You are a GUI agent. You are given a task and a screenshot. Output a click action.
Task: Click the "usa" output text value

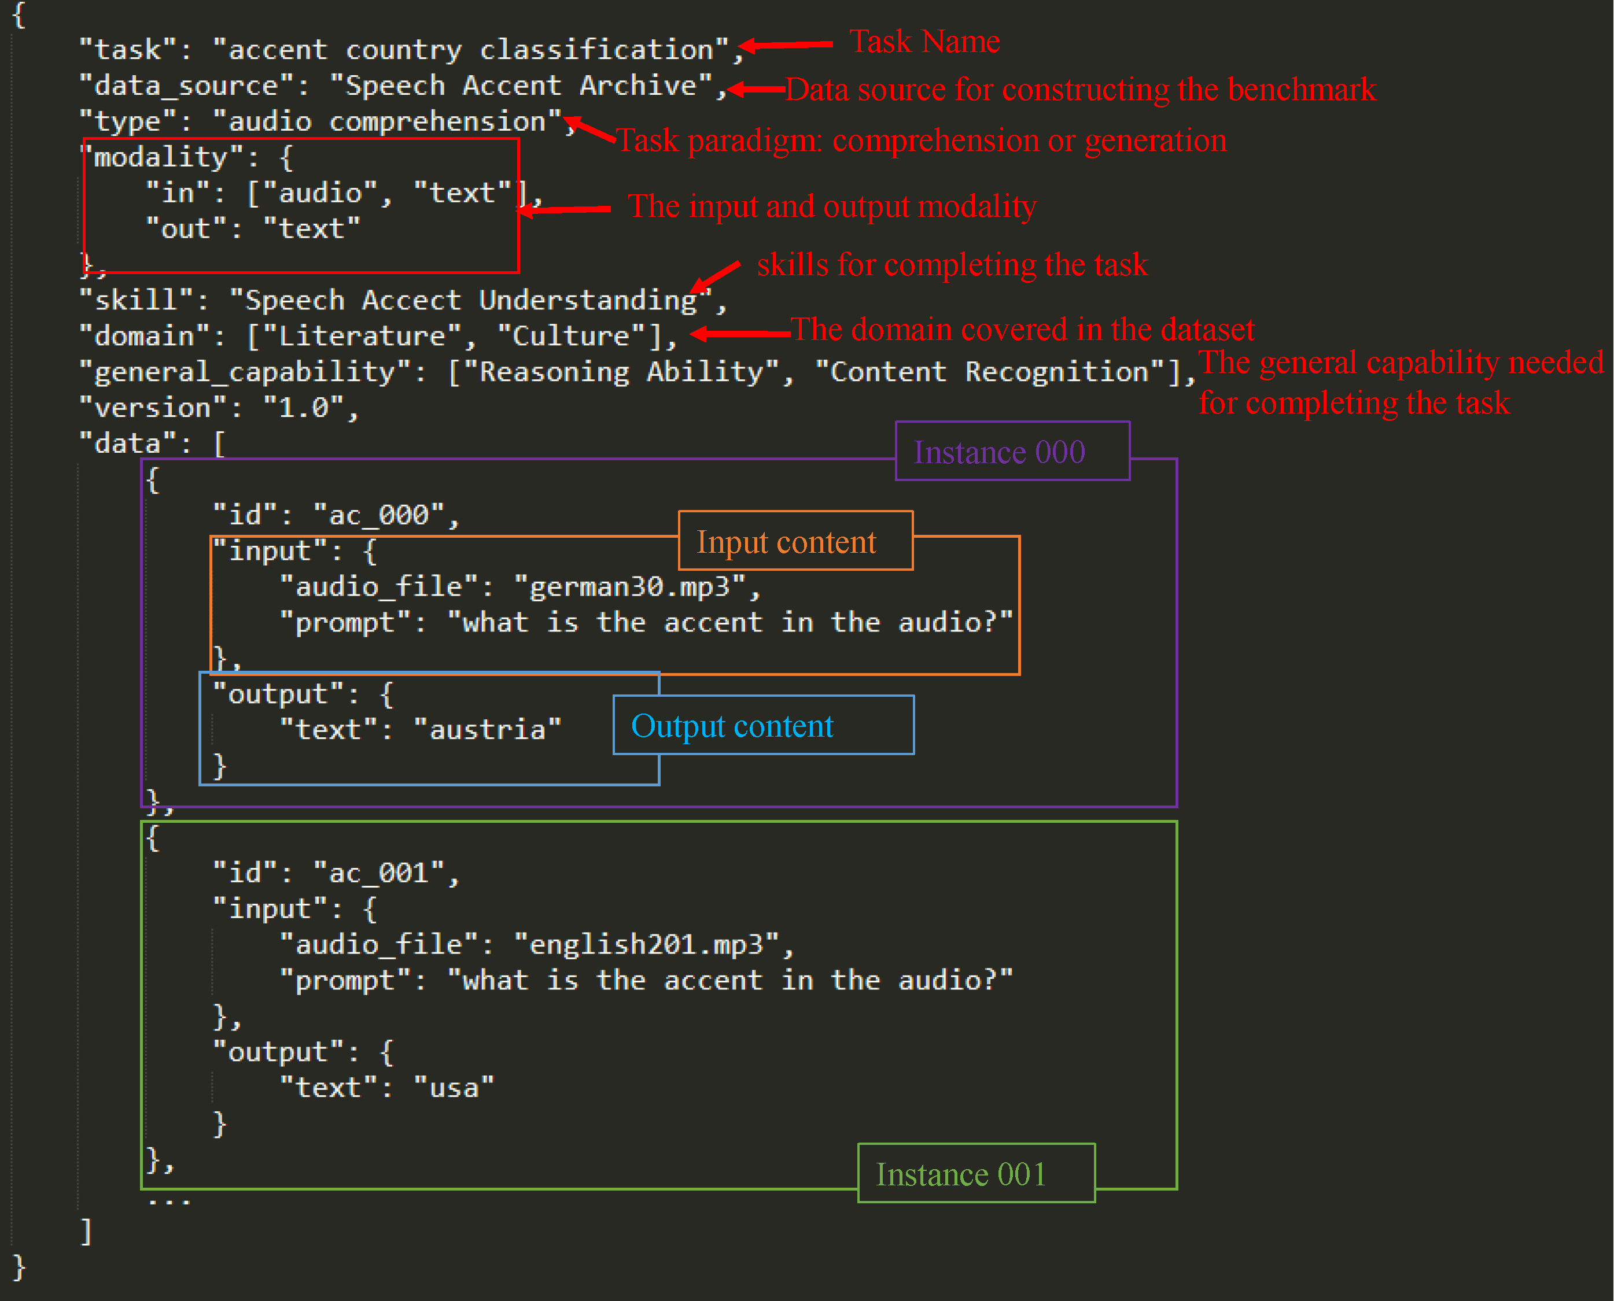[454, 1088]
